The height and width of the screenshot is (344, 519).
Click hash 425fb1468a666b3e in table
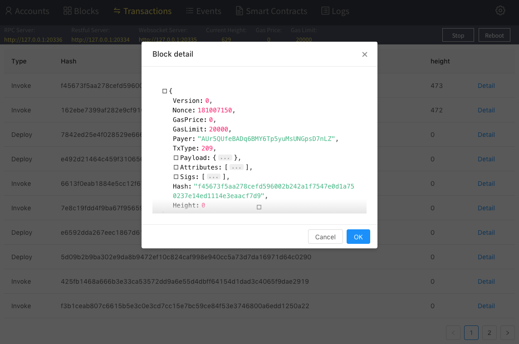point(185,281)
